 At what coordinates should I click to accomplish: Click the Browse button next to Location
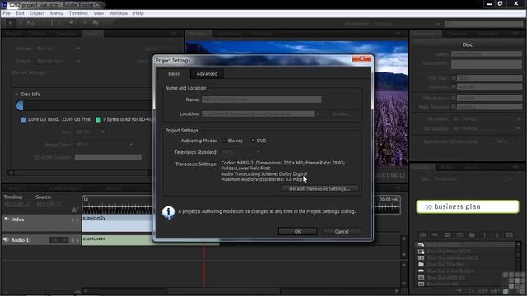(343, 114)
